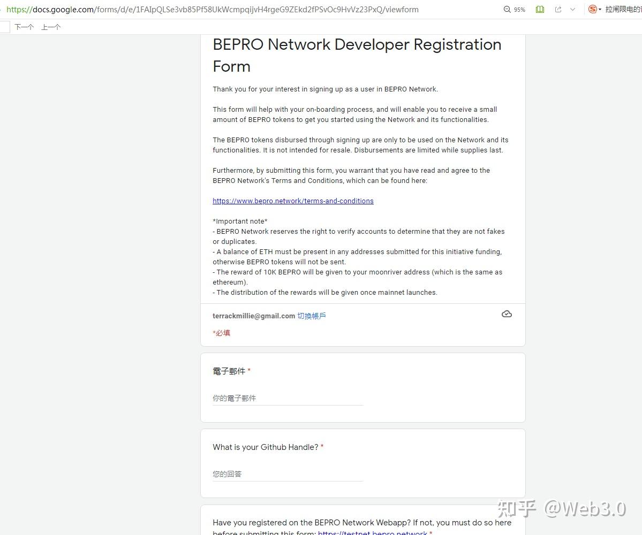Select the terrackmillie@gmail.com account text

click(x=253, y=316)
